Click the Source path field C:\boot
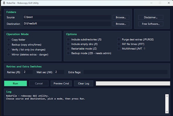The width and height of the screenshot is (173, 116). click(x=67, y=17)
